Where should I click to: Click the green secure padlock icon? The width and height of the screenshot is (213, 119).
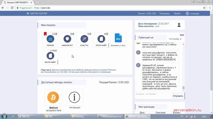pyautogui.click(x=18, y=8)
